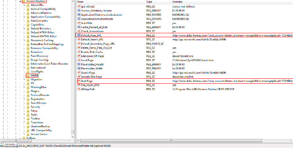
Task: Click the Default_Secondary_Page_URL value icon
Action: tap(79, 43)
